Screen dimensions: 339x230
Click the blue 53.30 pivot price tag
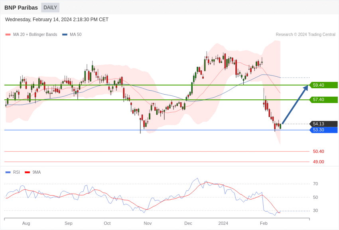[323, 130]
